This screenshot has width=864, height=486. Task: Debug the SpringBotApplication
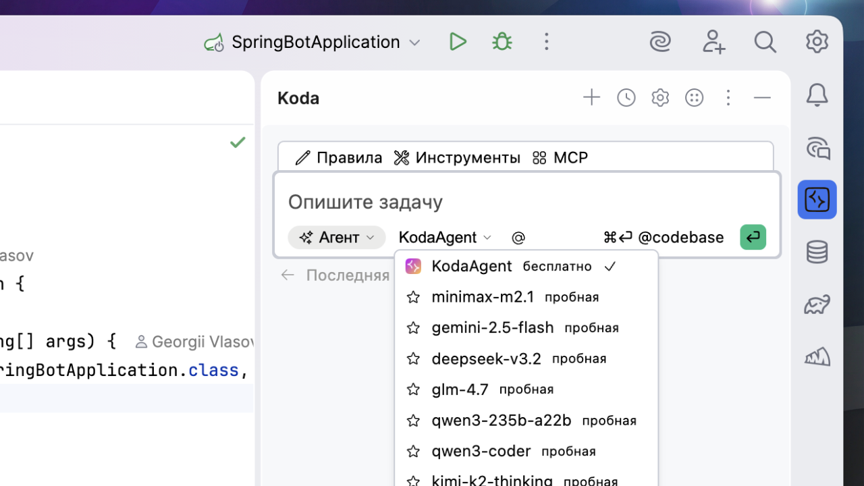pos(502,41)
